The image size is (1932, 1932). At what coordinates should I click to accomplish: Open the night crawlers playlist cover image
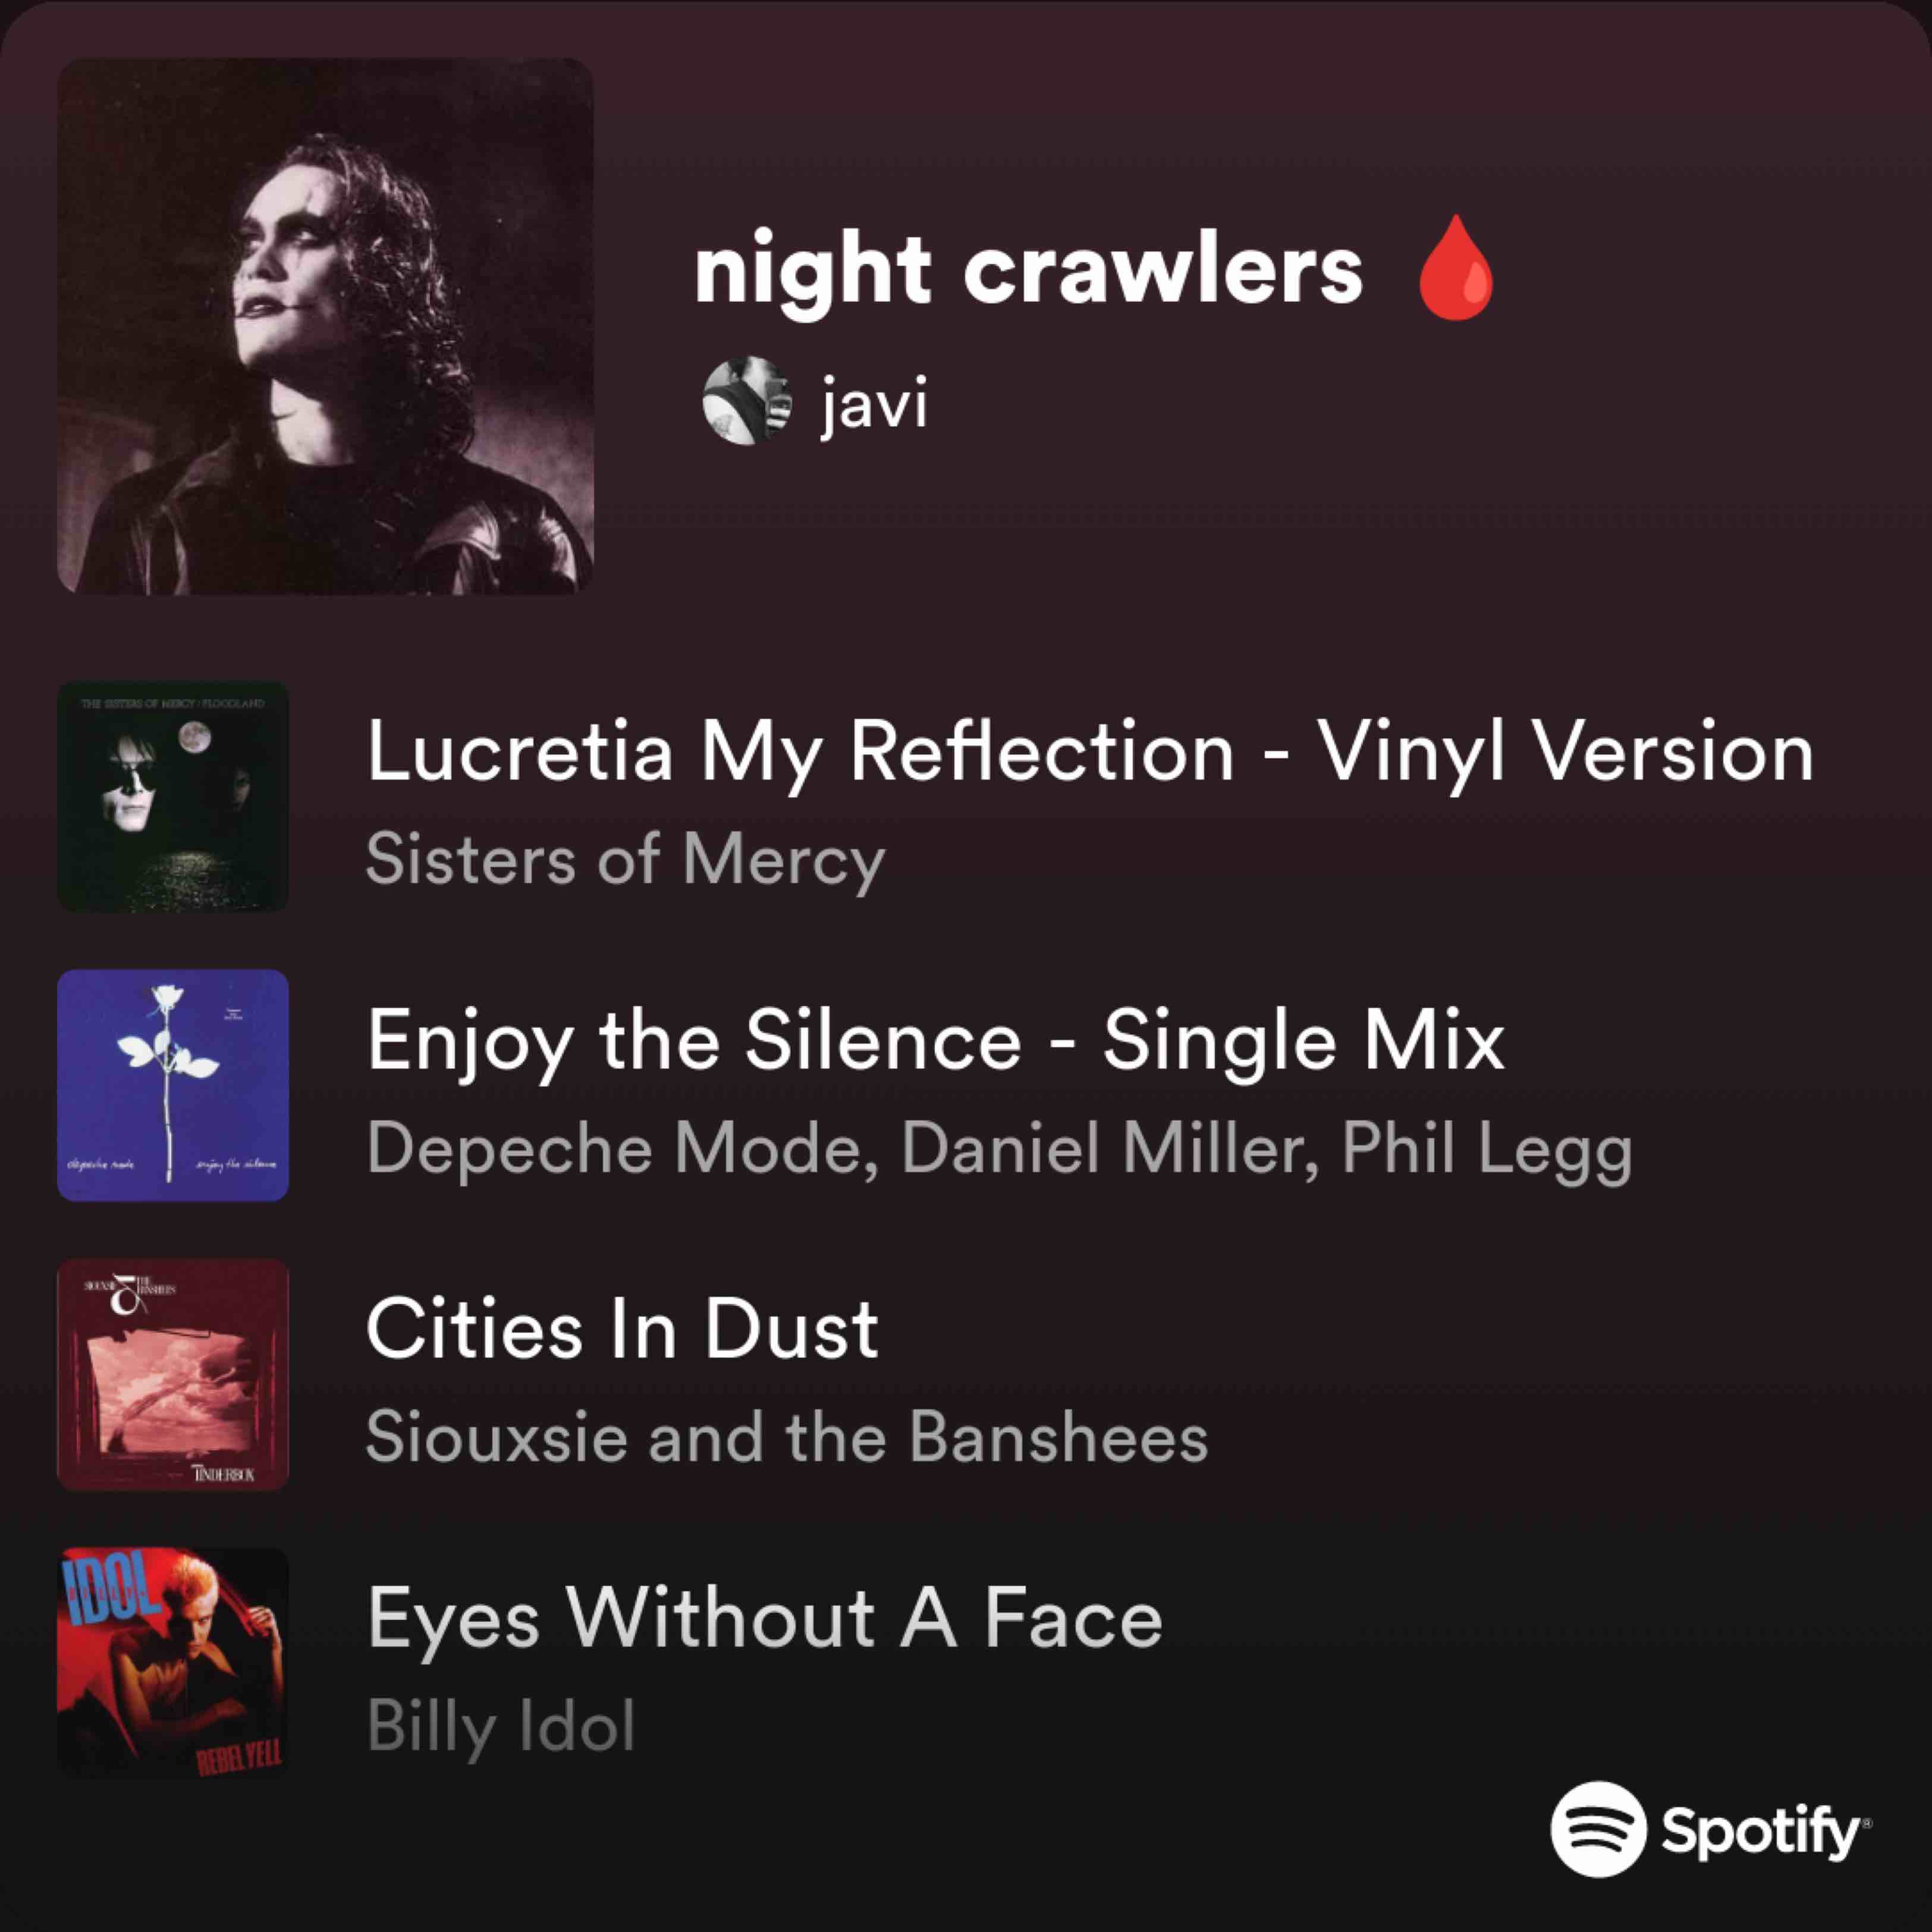coord(325,326)
